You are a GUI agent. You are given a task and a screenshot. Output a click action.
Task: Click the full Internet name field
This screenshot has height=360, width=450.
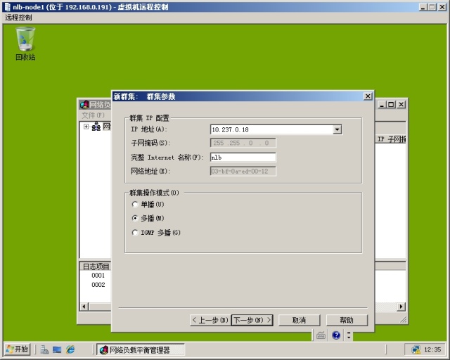243,157
